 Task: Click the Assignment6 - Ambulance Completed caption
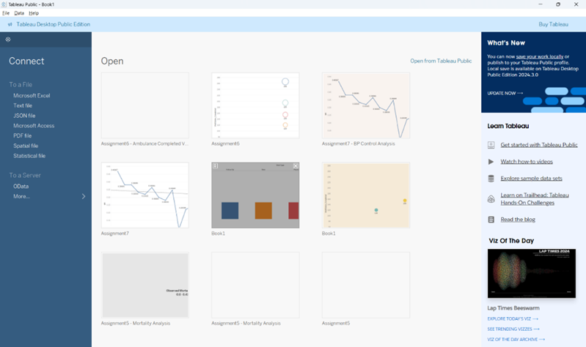coord(144,143)
